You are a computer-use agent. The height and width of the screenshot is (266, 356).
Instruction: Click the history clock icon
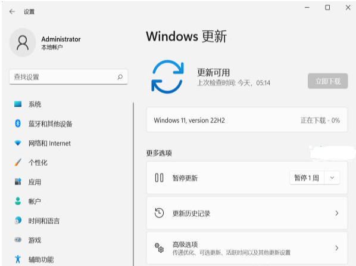click(x=159, y=213)
